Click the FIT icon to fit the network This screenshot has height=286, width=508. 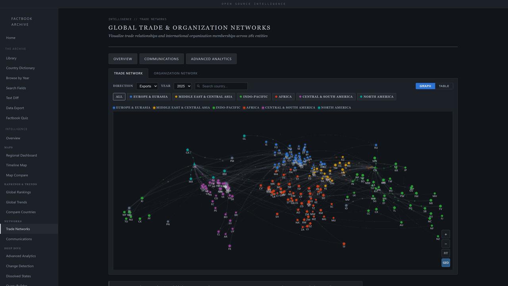446,253
